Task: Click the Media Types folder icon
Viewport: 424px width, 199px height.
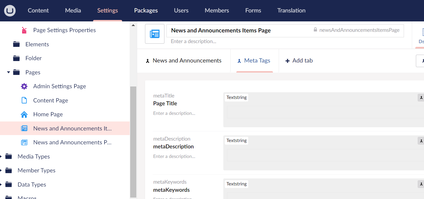Action: tap(9, 156)
